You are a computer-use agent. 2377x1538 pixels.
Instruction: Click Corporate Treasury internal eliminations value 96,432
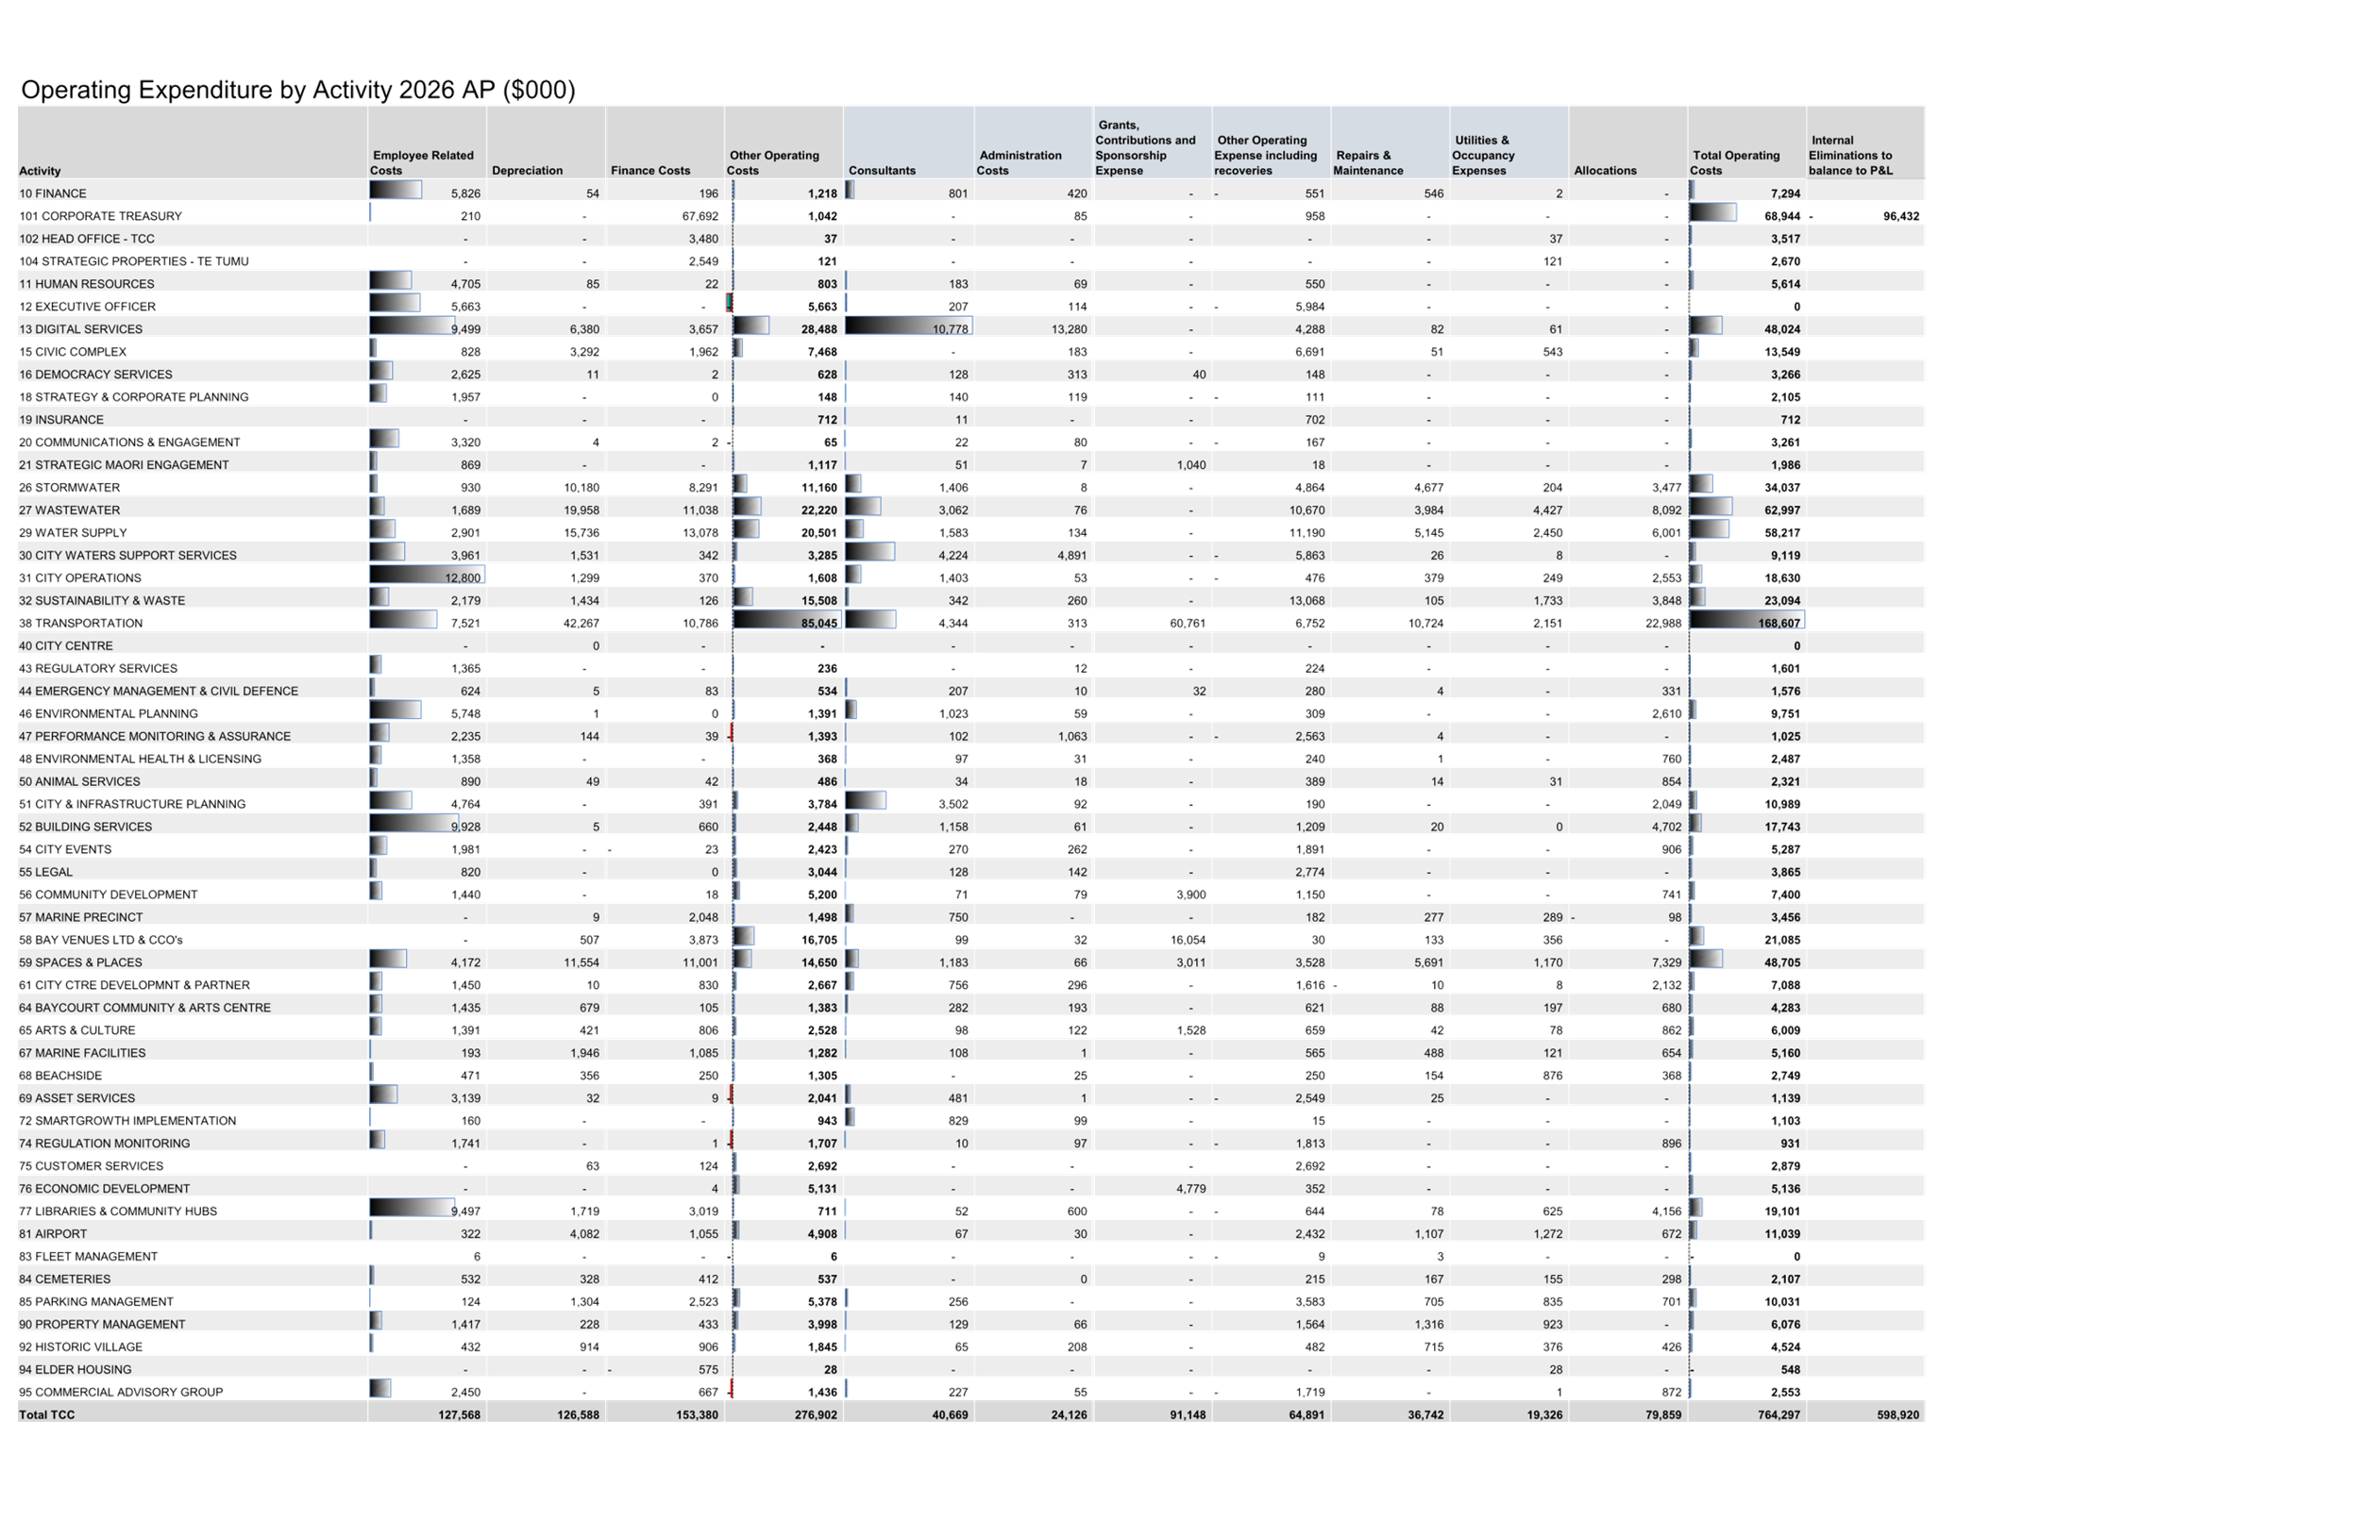pyautogui.click(x=1900, y=215)
